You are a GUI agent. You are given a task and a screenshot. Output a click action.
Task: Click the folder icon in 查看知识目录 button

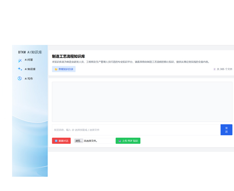tap(56, 69)
